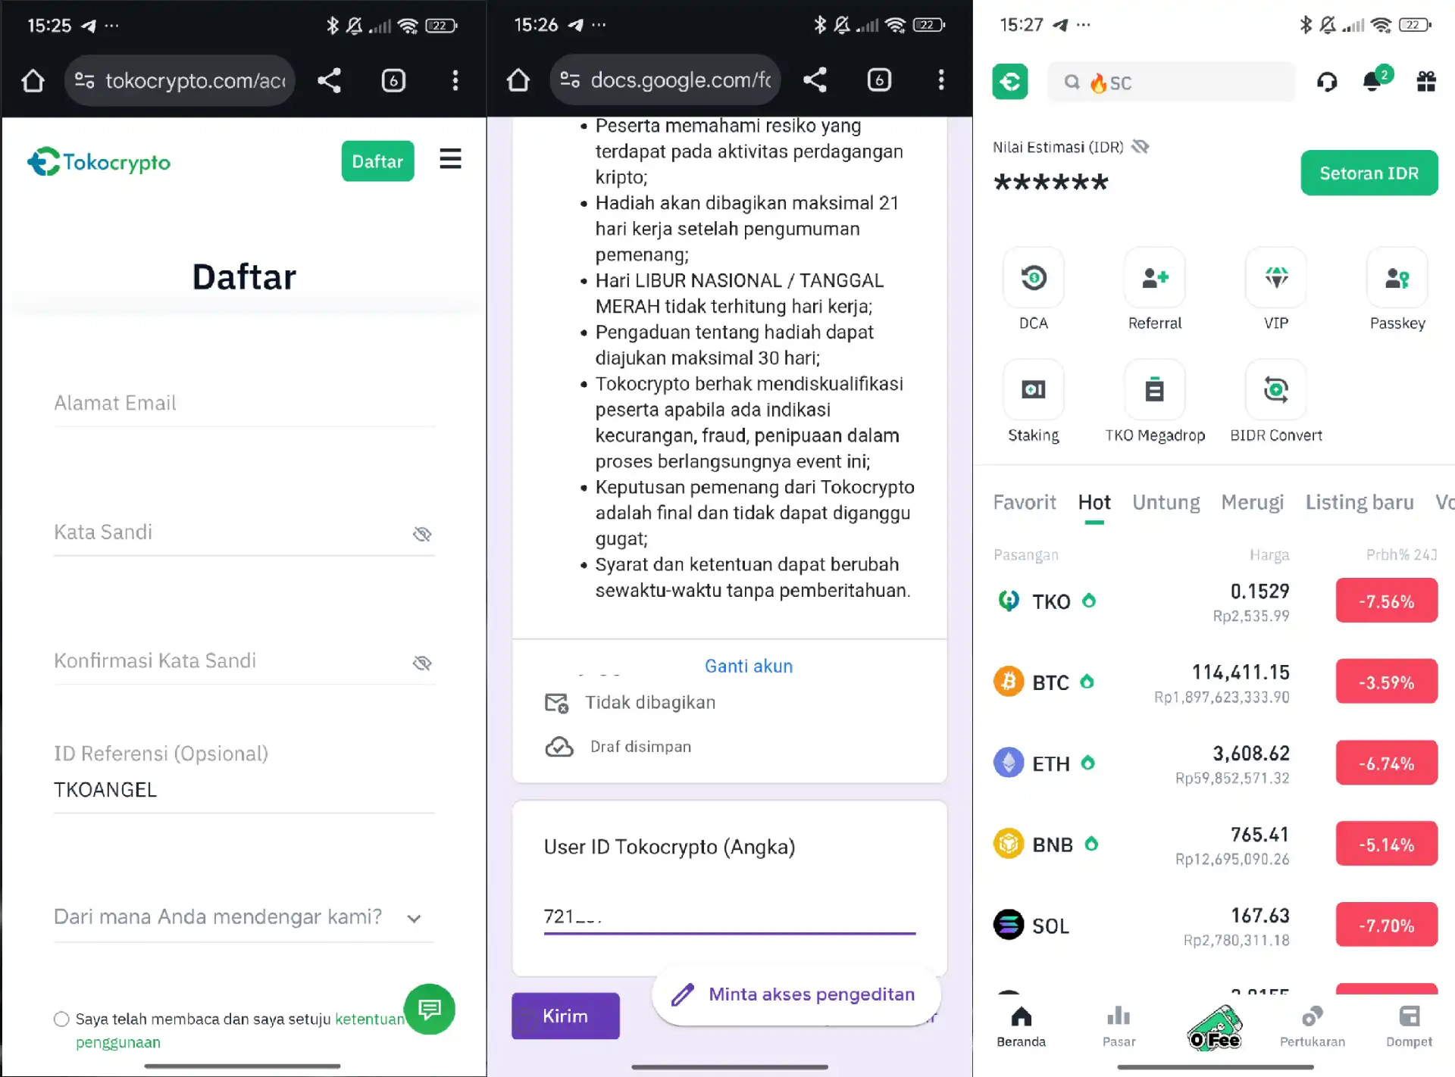
Task: Tap Minta akses pengeditan button
Action: (796, 994)
